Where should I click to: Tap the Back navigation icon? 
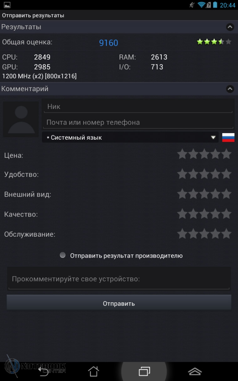click(43, 371)
